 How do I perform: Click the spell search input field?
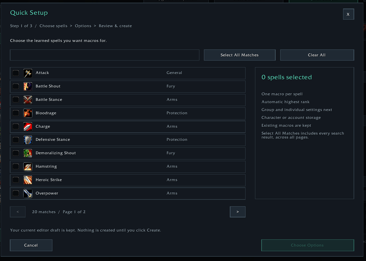[104, 55]
